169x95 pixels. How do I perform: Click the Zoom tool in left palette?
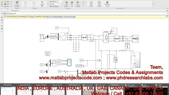pos(2,17)
